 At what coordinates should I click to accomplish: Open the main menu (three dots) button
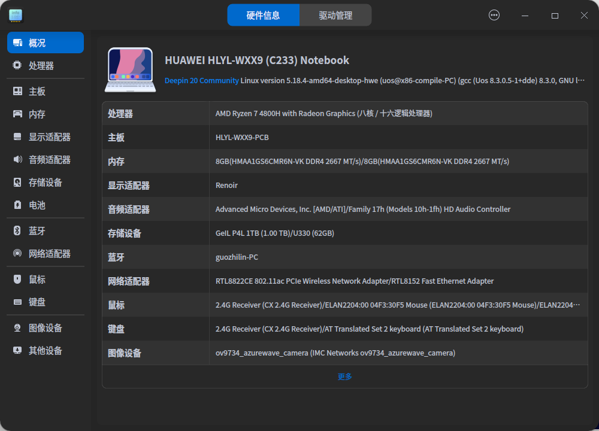click(x=494, y=16)
